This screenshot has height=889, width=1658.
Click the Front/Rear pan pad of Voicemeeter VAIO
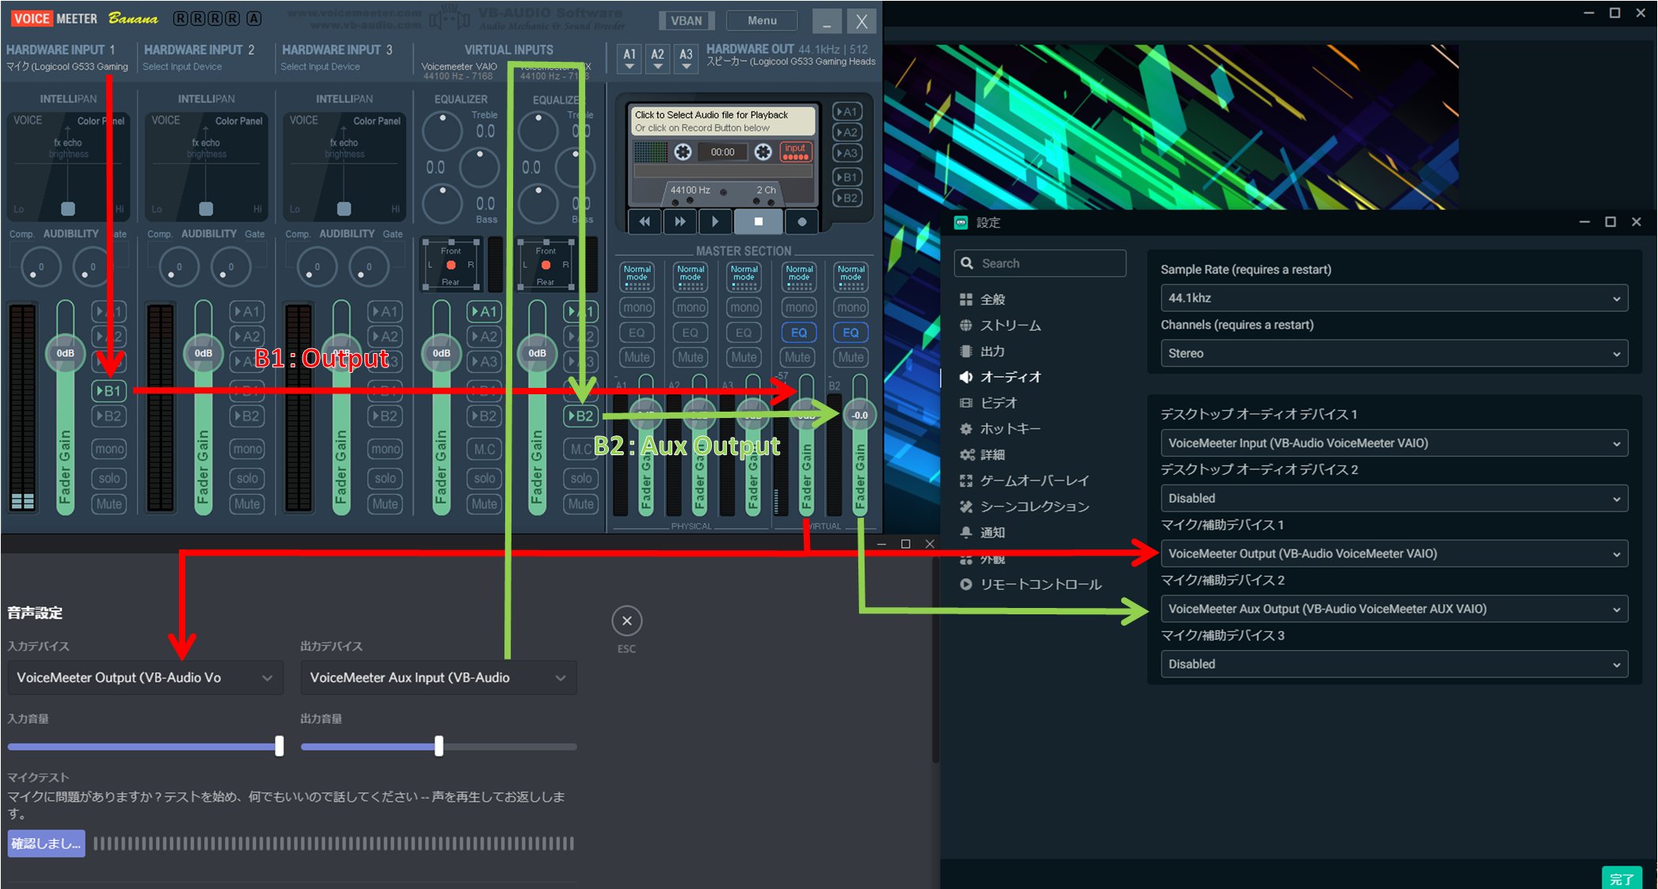pyautogui.click(x=451, y=265)
